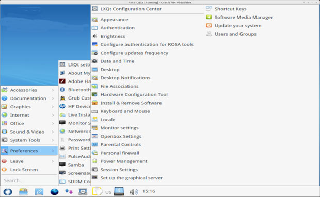Click the Update your system icon
Screen dimensions: 320x197
(209, 25)
